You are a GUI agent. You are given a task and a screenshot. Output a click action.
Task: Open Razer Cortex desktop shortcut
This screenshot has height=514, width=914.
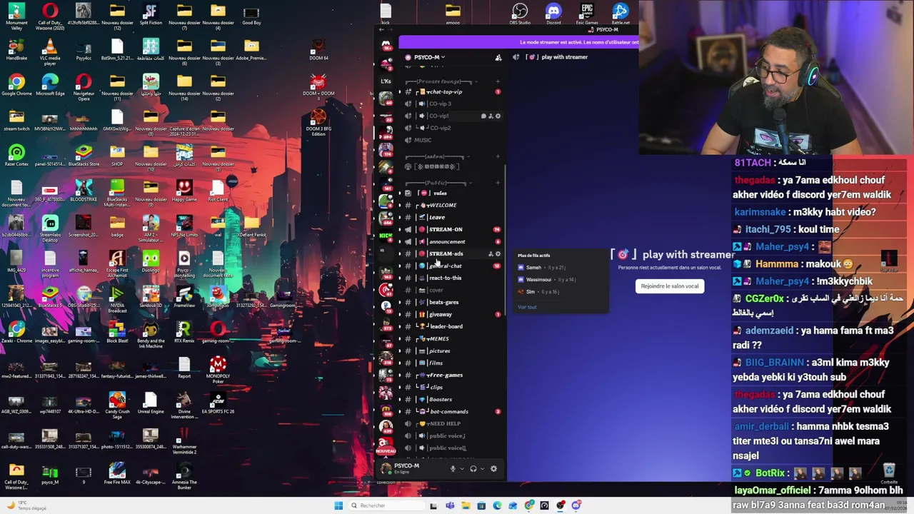point(16,156)
